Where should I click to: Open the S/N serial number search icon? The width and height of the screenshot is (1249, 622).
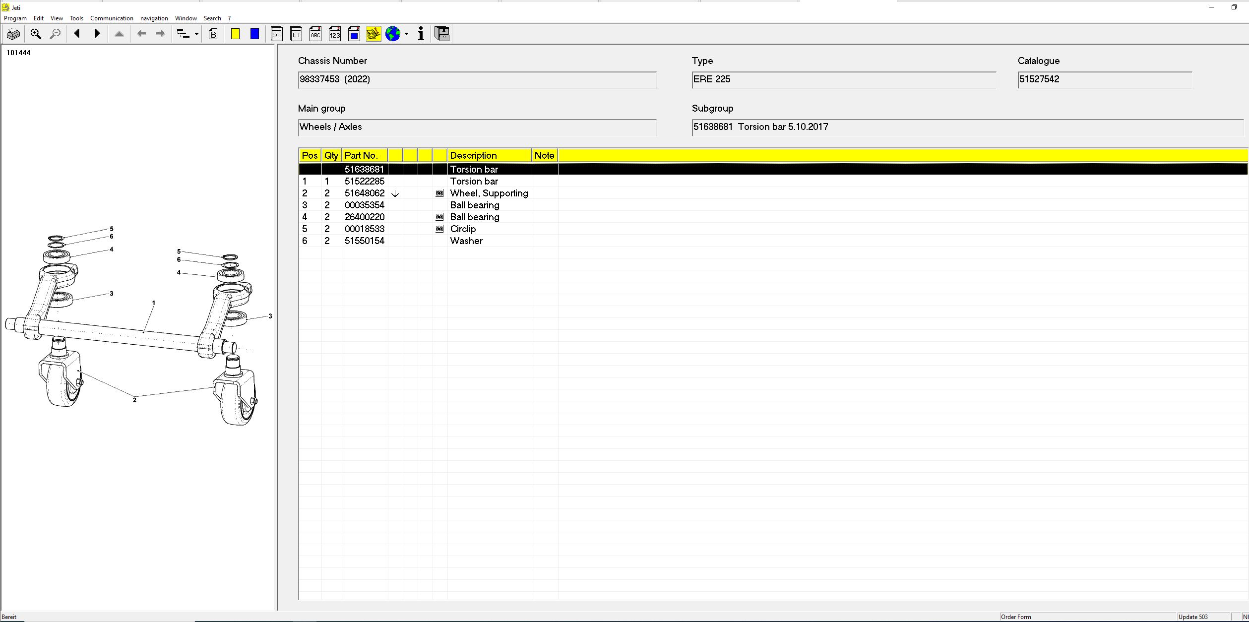coord(277,34)
